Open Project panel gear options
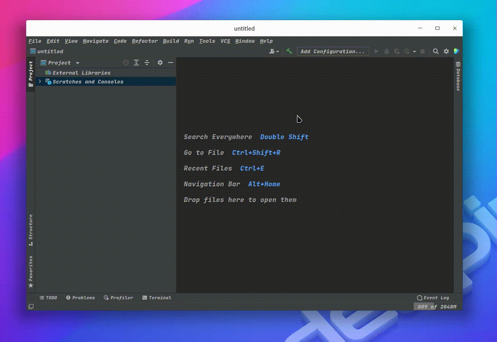The height and width of the screenshot is (342, 497). (160, 63)
